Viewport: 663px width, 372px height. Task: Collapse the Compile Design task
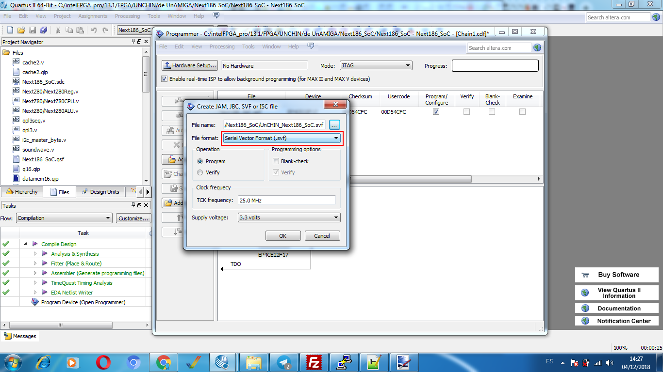pyautogui.click(x=25, y=244)
